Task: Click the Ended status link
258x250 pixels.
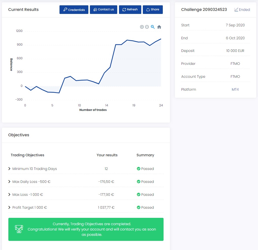Action: tap(244, 10)
